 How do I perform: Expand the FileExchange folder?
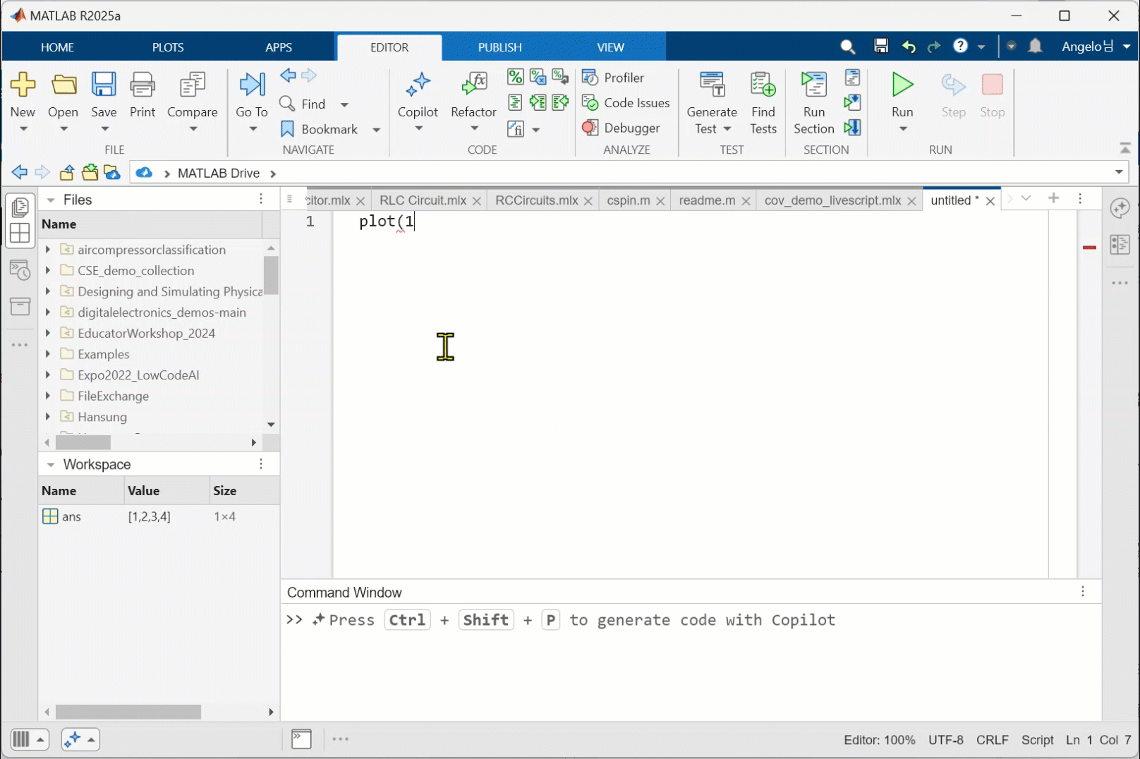pyautogui.click(x=47, y=396)
